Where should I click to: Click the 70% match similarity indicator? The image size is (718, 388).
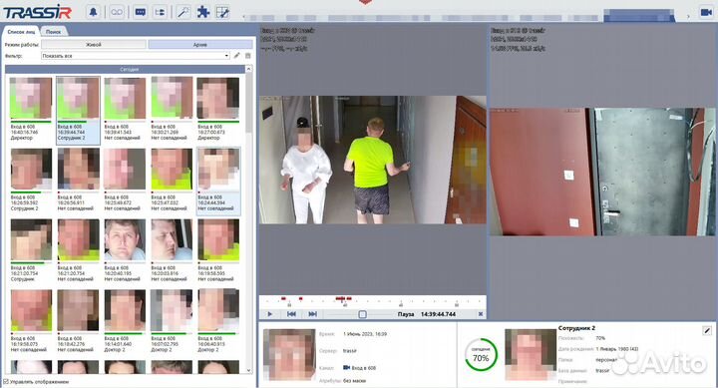[x=481, y=354]
